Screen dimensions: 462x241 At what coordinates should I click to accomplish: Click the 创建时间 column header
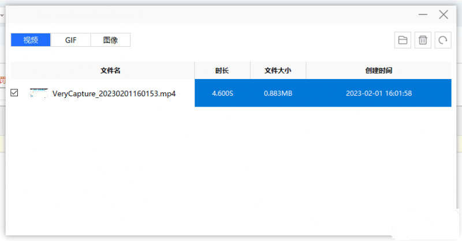379,70
